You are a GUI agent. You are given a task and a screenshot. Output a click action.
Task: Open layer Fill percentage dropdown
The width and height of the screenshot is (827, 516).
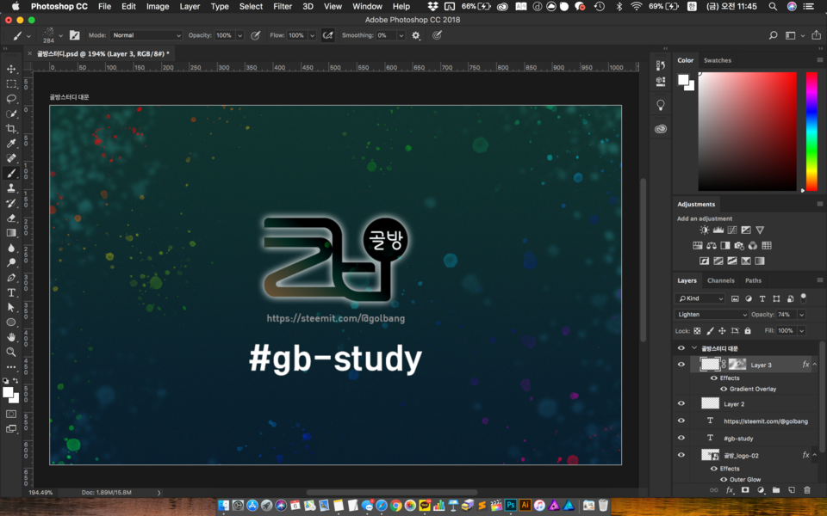(802, 330)
